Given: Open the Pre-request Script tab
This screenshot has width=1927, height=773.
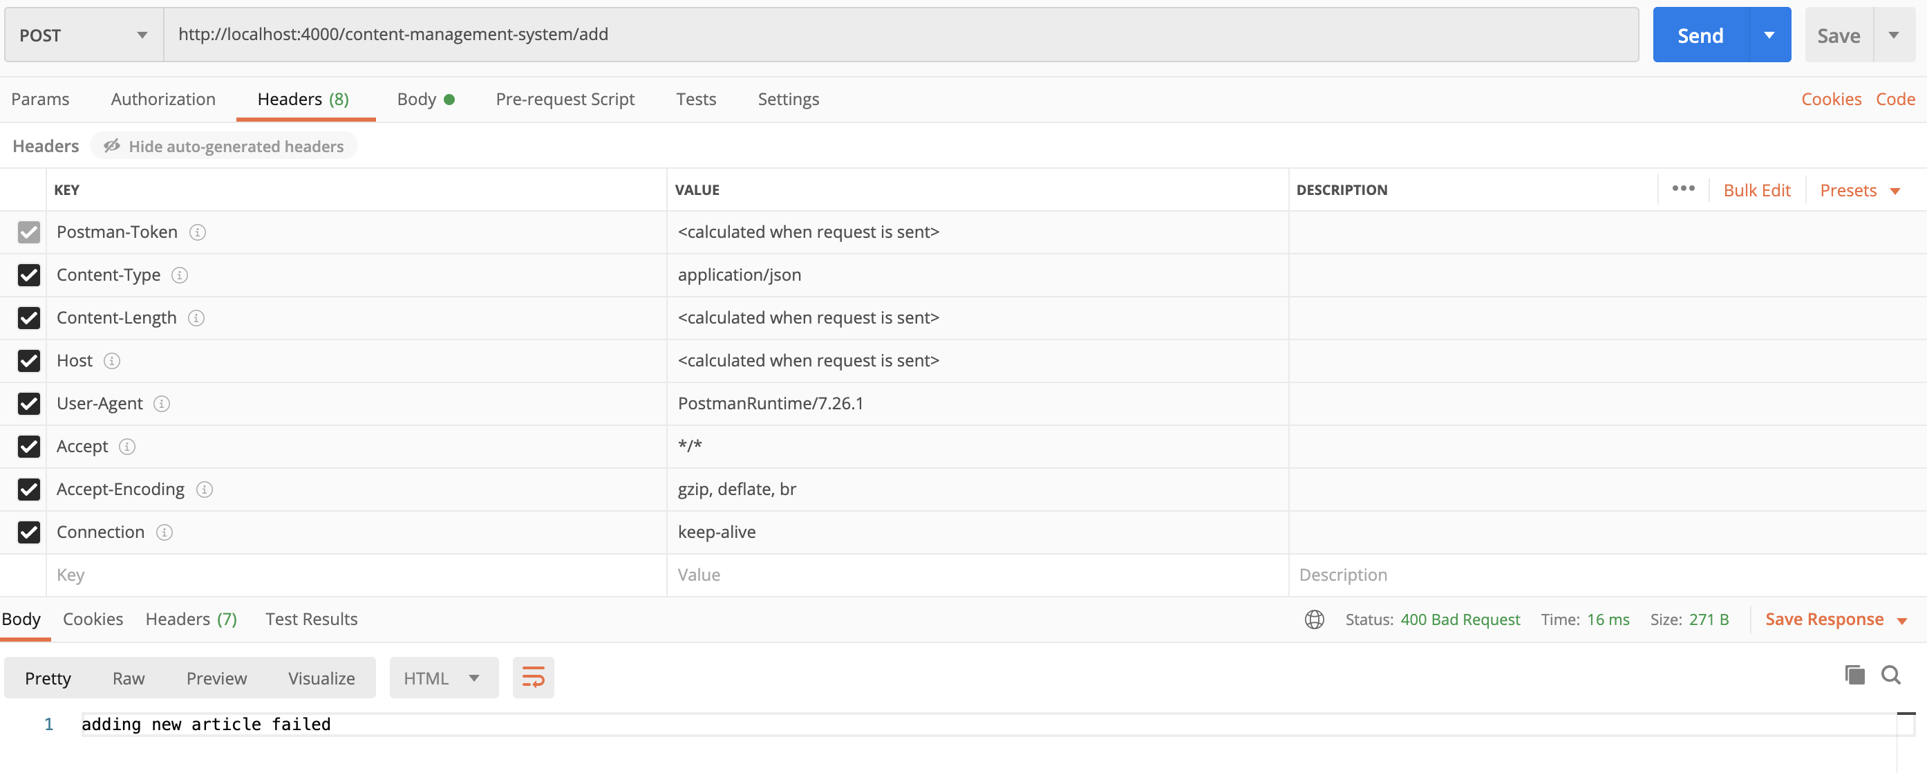Looking at the screenshot, I should coord(565,100).
